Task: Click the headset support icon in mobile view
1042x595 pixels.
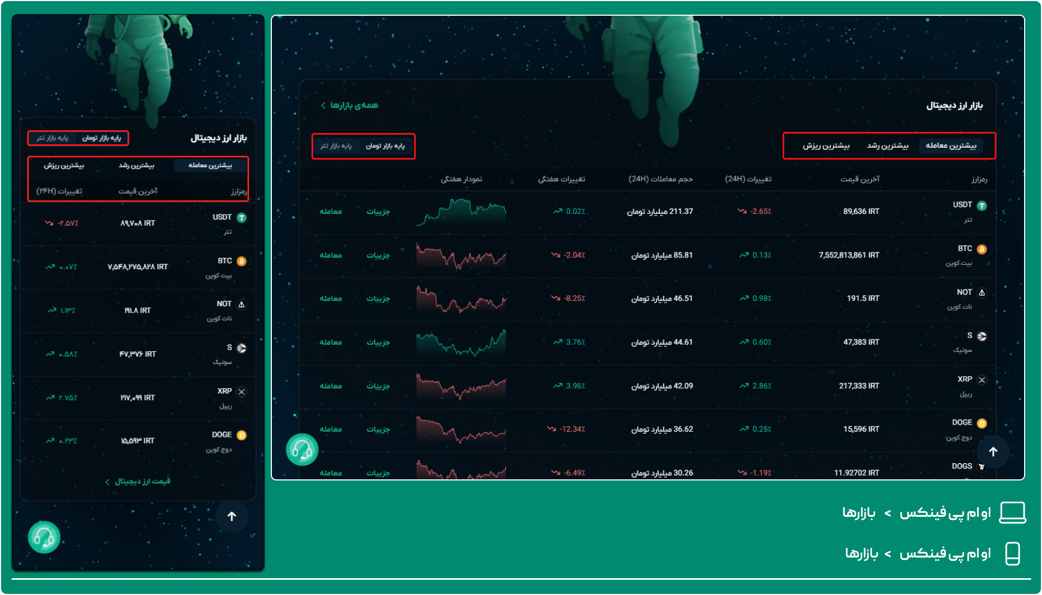Action: coord(44,537)
